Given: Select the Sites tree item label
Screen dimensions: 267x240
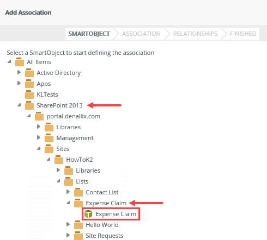Looking at the screenshot, I should tap(63, 149).
